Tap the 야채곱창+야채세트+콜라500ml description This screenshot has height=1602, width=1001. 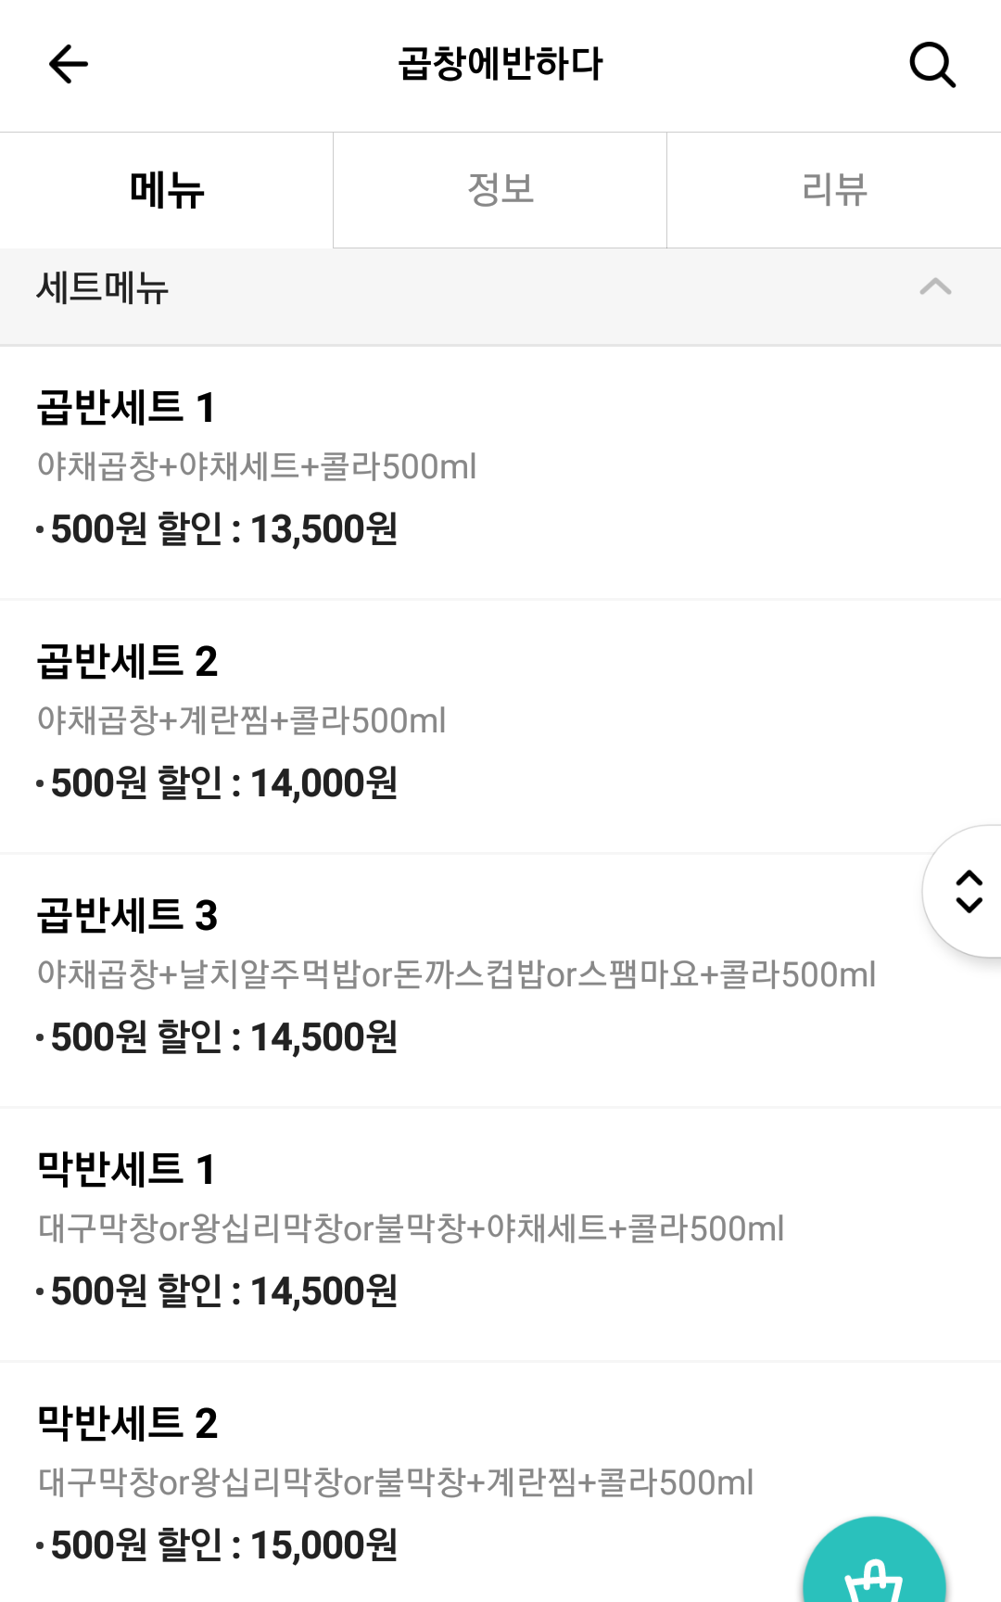click(x=257, y=466)
